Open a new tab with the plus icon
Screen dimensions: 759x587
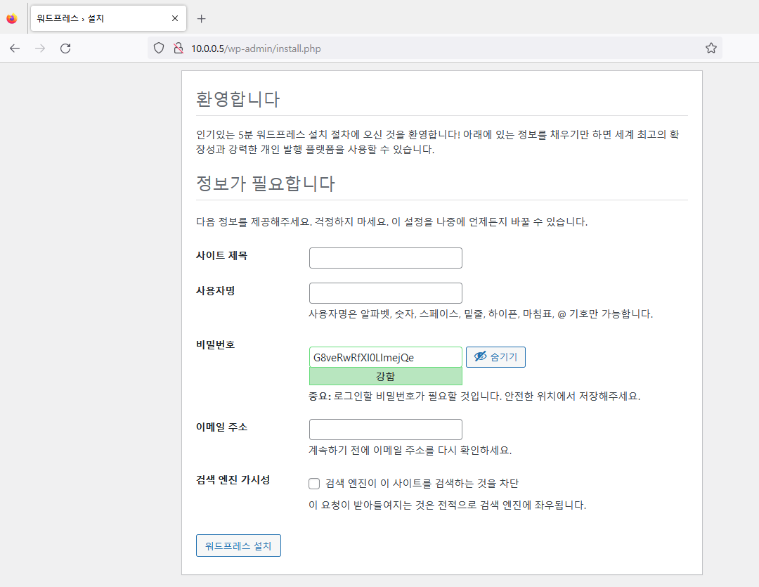click(x=202, y=18)
